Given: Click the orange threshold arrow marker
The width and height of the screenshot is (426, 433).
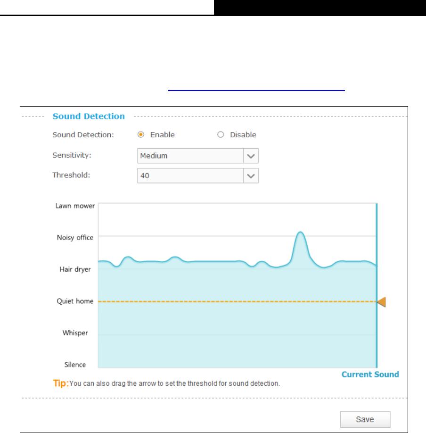Looking at the screenshot, I should [382, 302].
